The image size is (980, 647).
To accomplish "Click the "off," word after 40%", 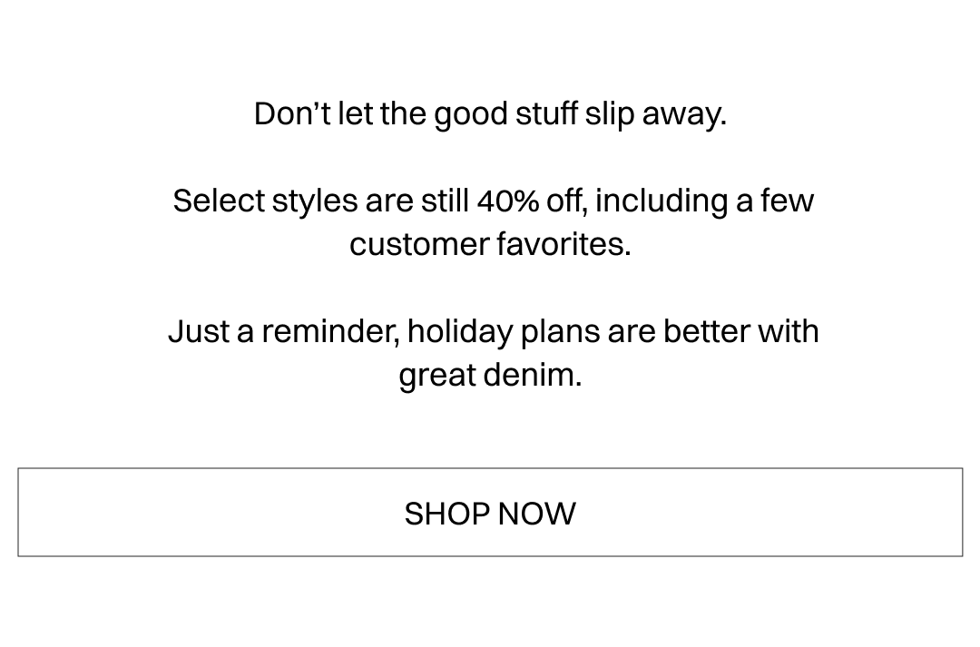I will 566,201.
